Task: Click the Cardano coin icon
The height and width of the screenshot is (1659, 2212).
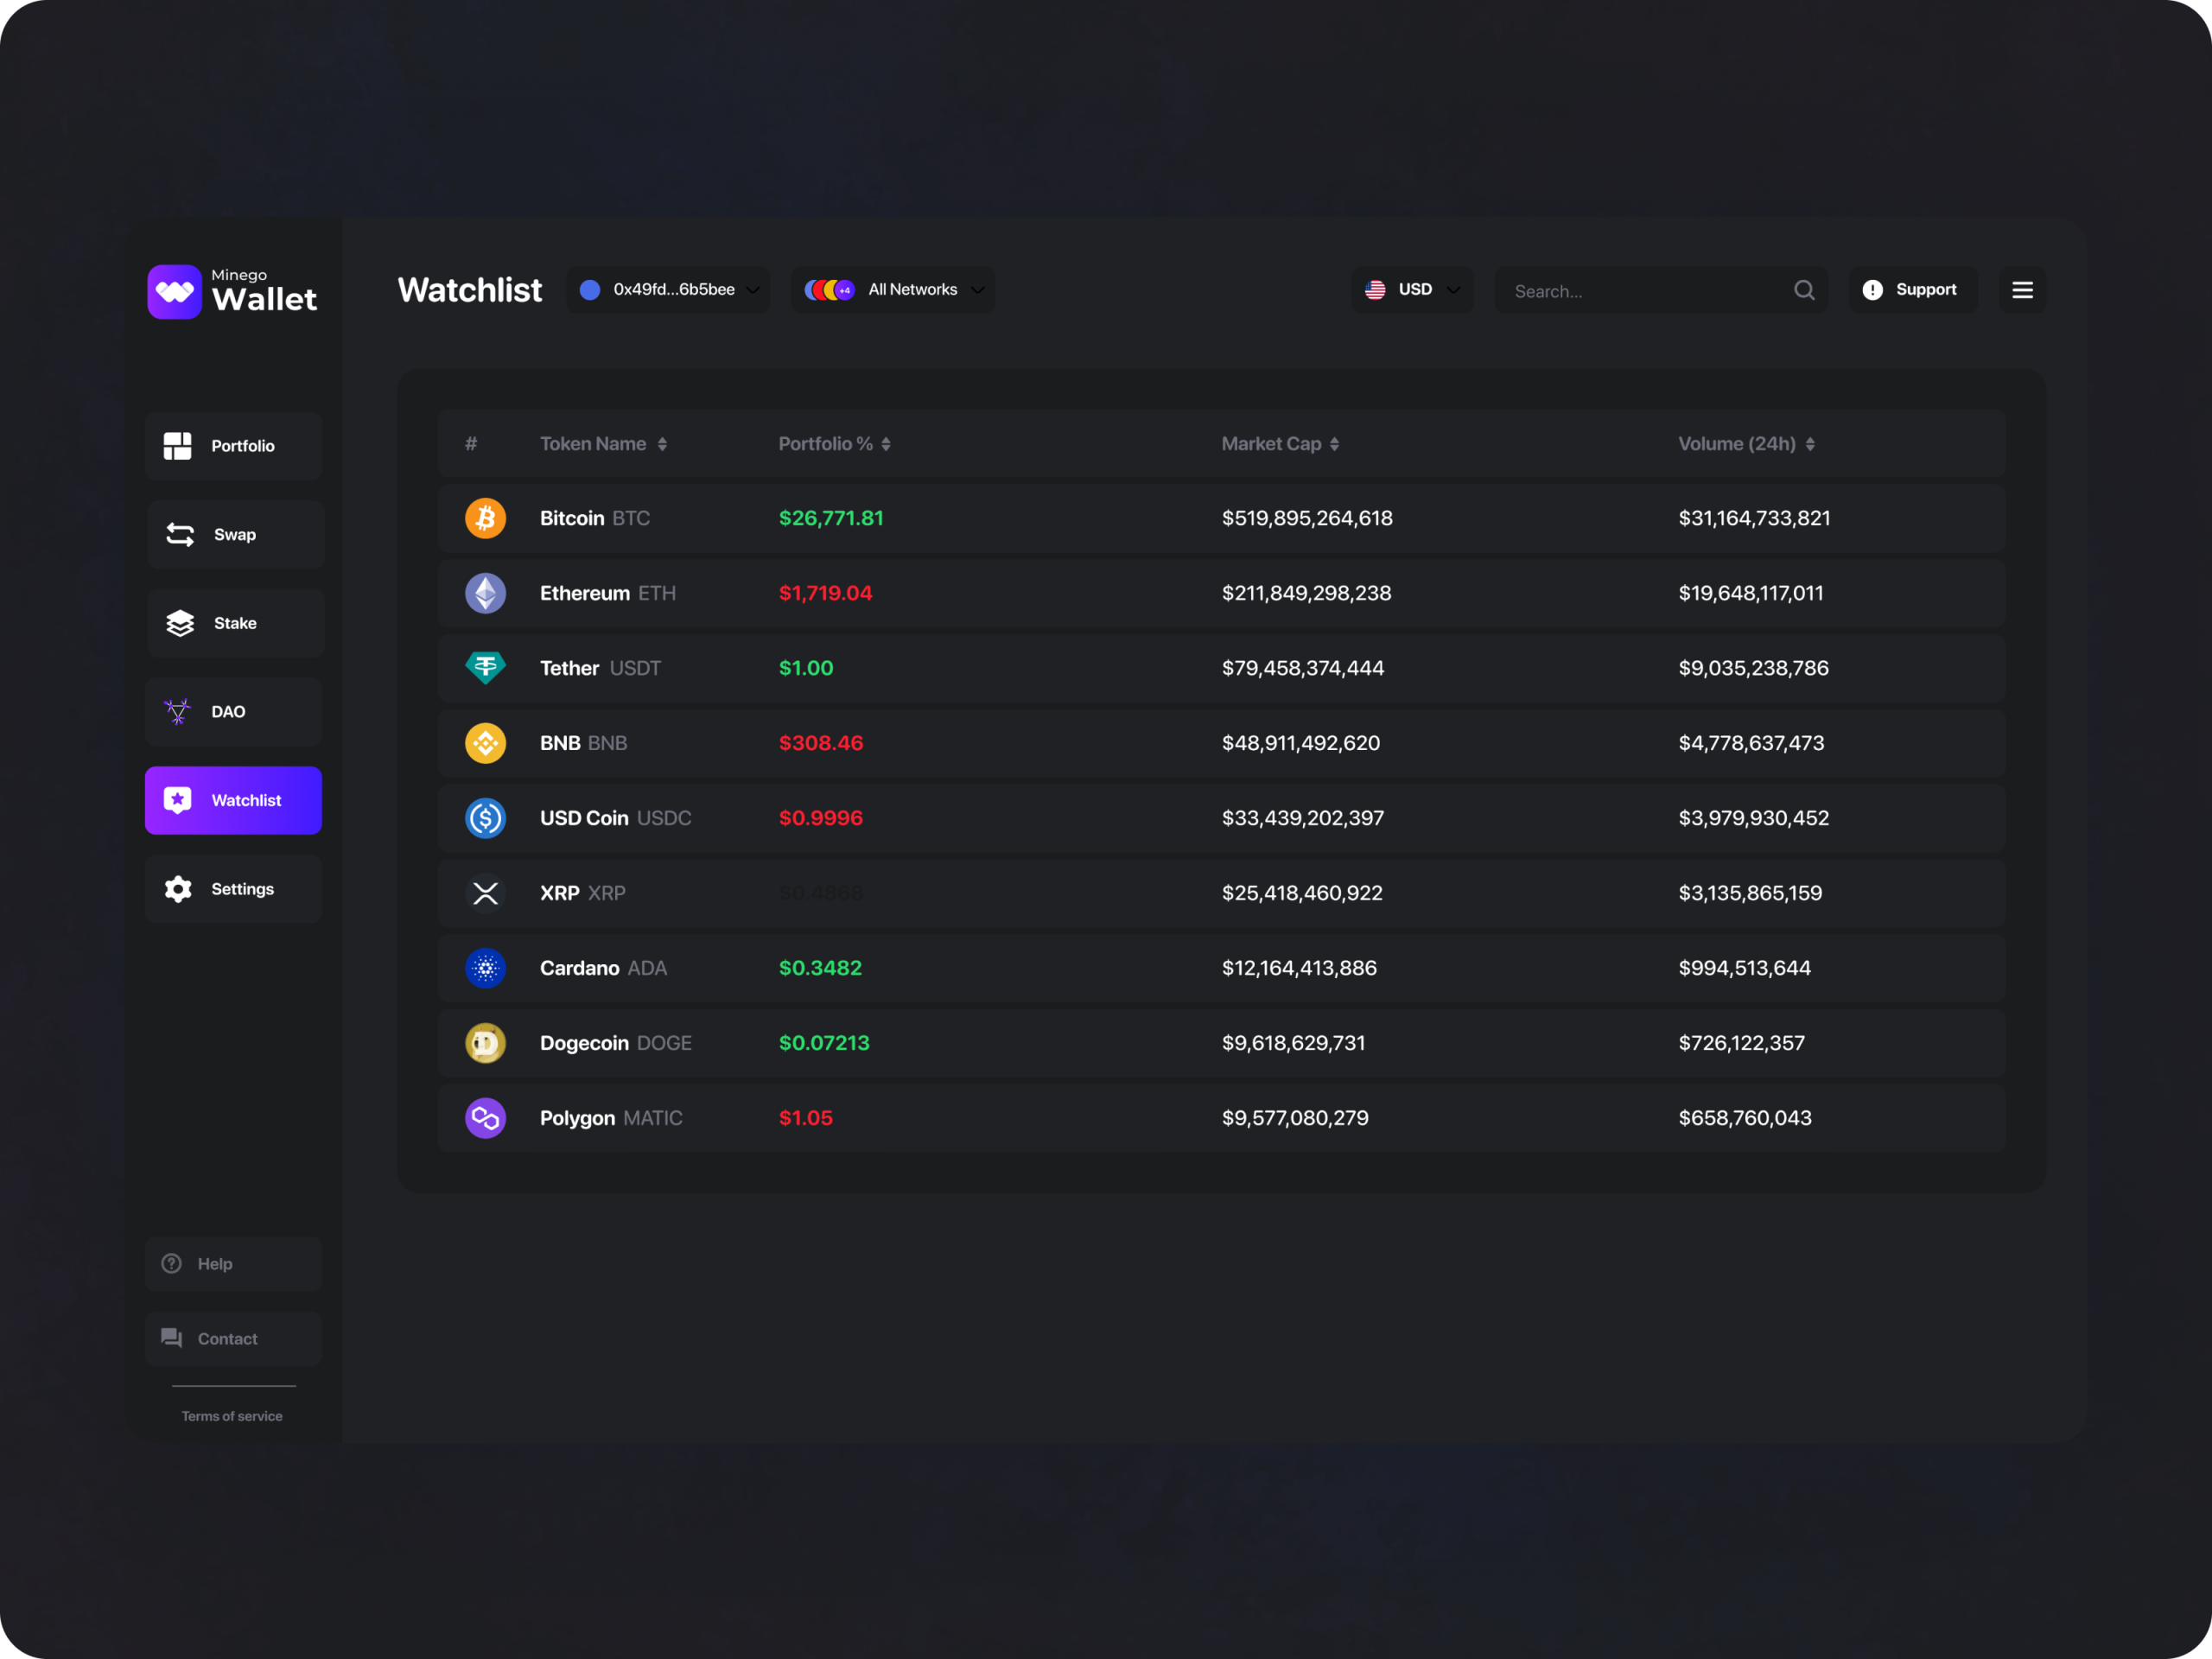Action: [x=486, y=968]
